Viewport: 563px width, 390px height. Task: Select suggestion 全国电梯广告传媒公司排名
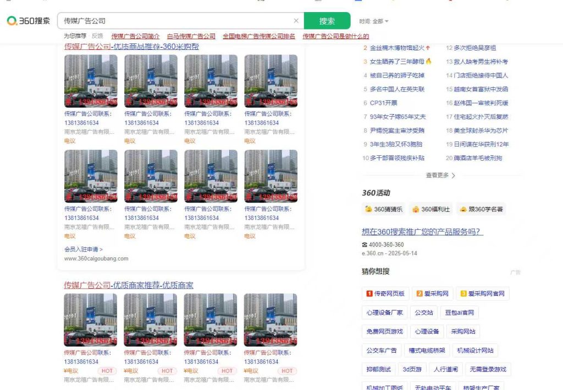tap(259, 36)
